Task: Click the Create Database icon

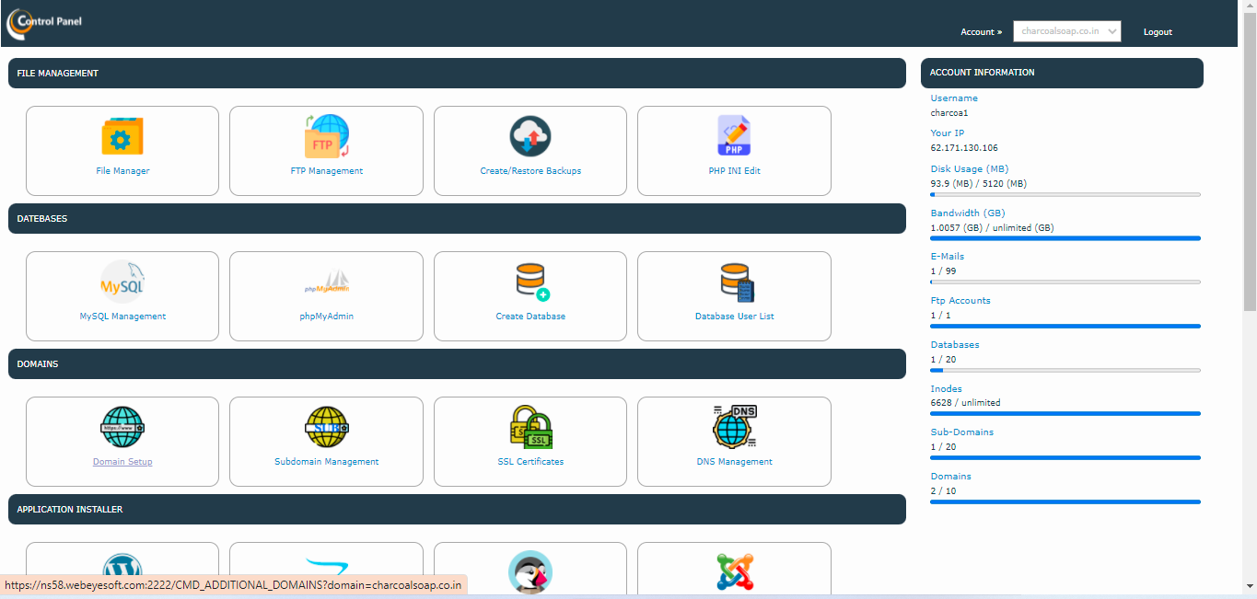Action: click(530, 282)
